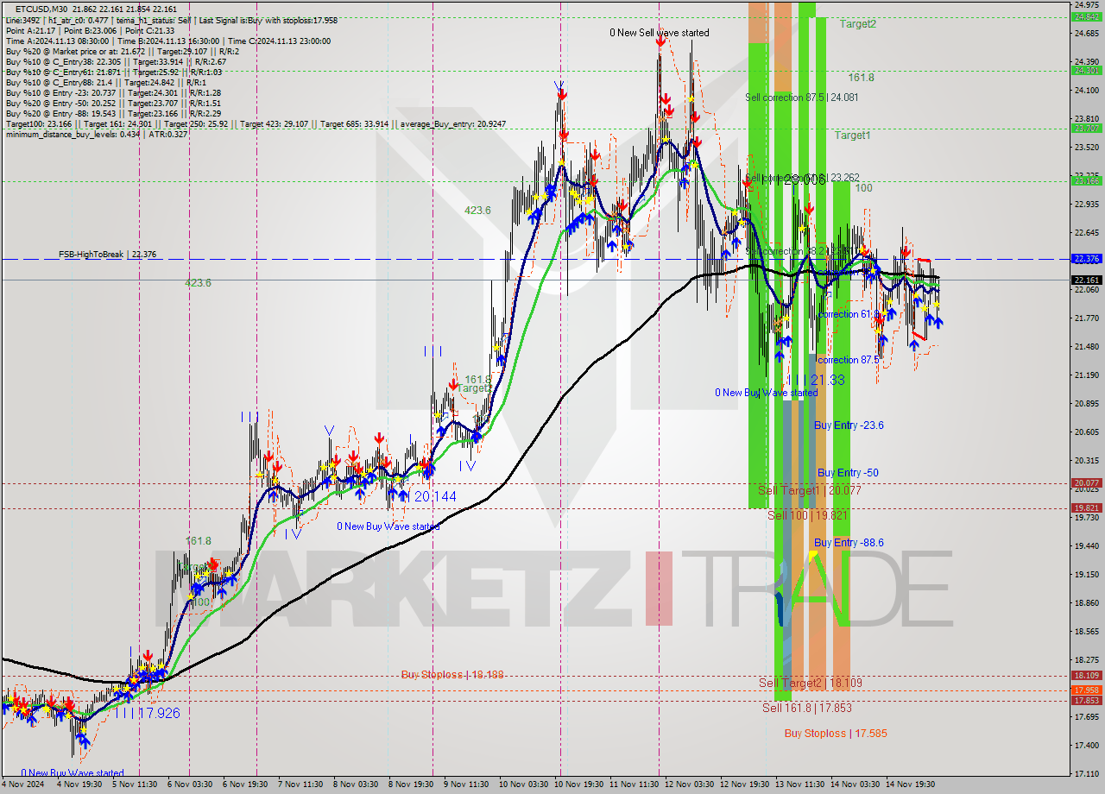Click the '9 Nov 11:30' time label
1105x794 pixels.
(x=466, y=785)
